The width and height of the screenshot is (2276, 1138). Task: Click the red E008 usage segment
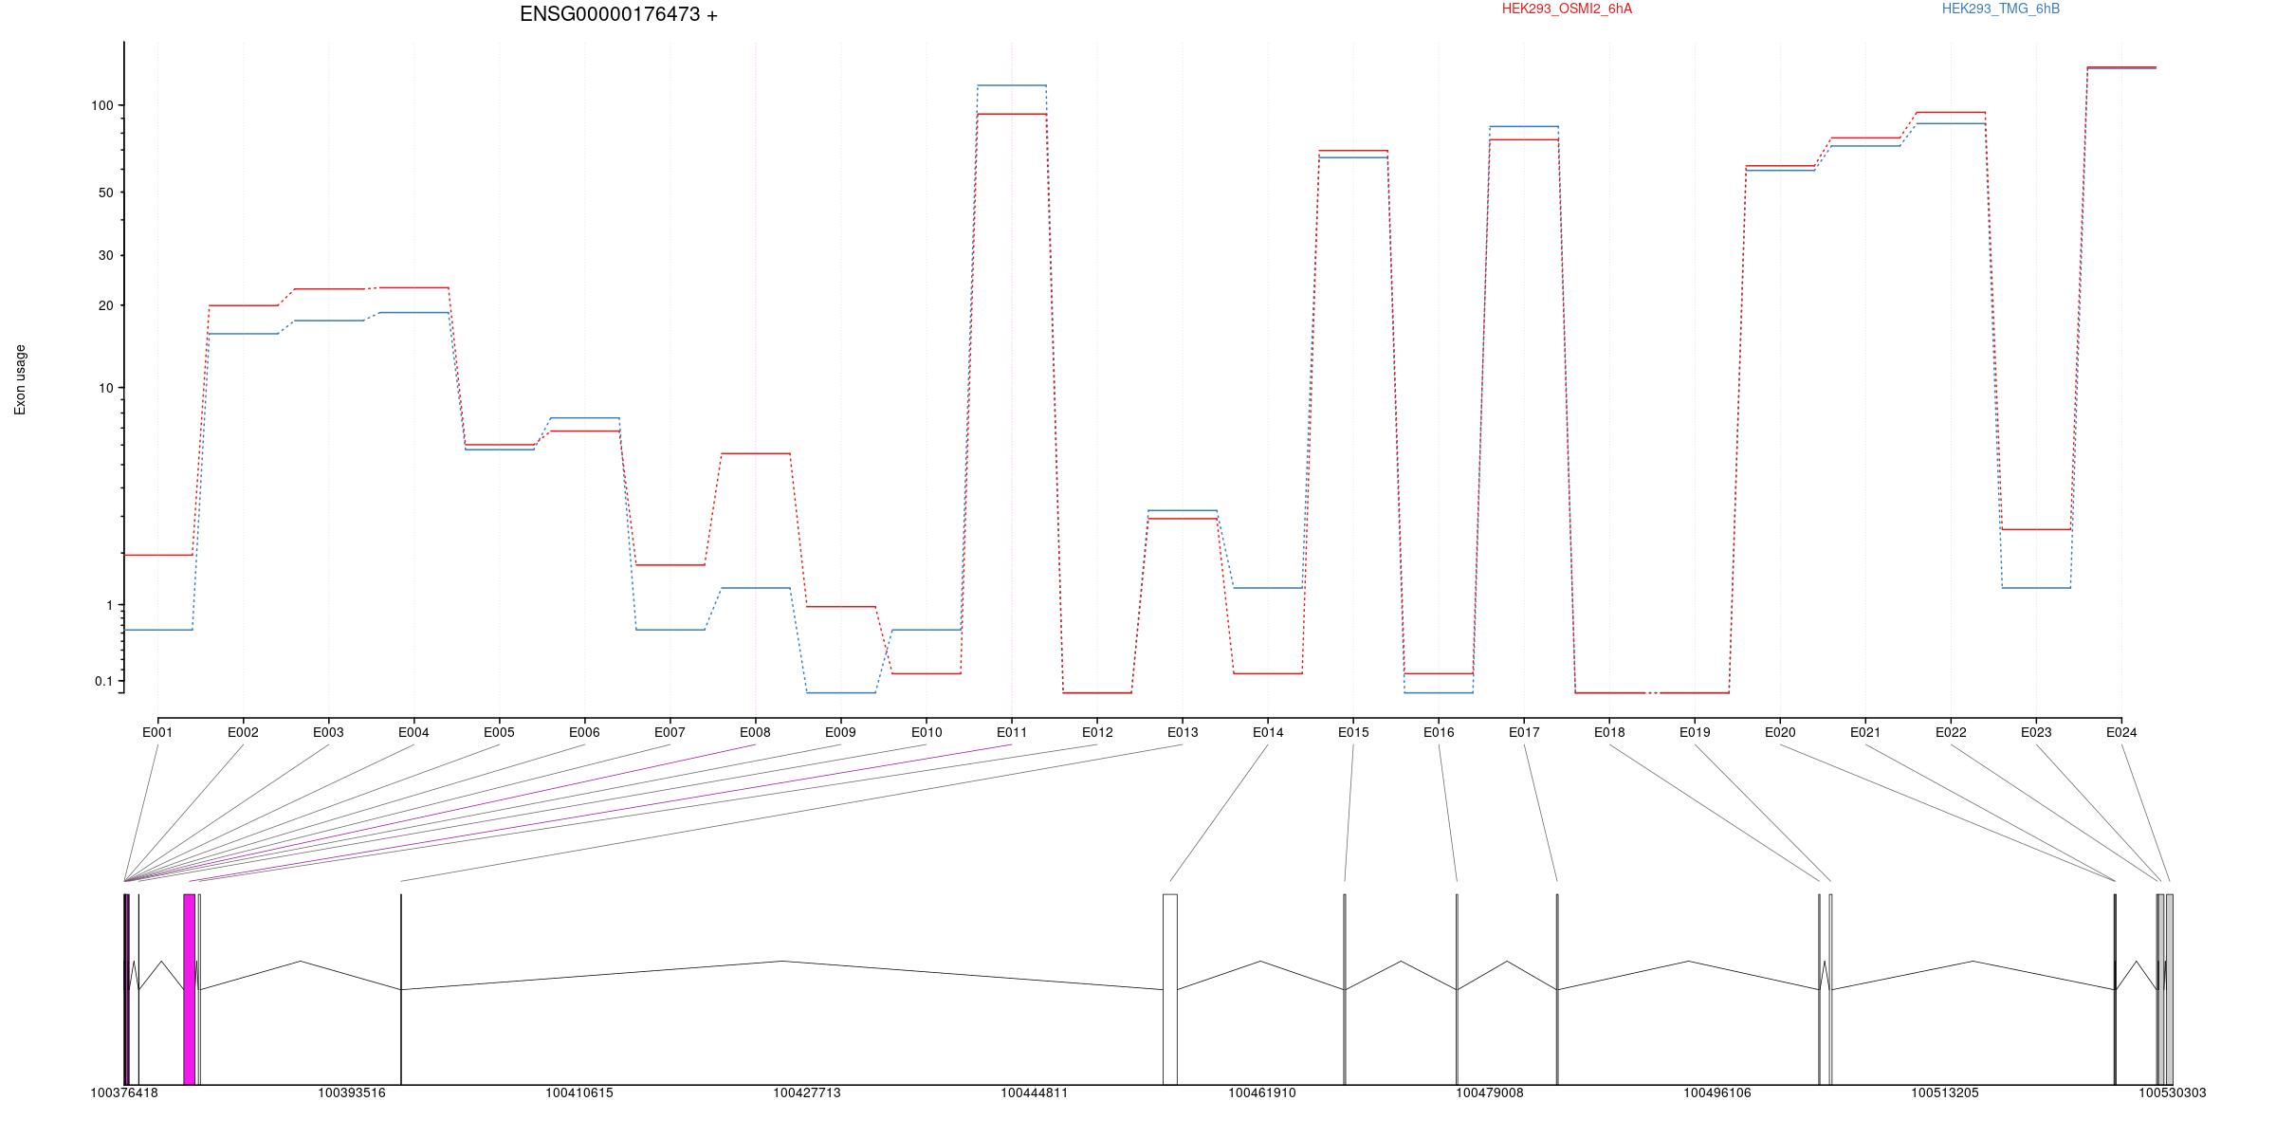756,453
